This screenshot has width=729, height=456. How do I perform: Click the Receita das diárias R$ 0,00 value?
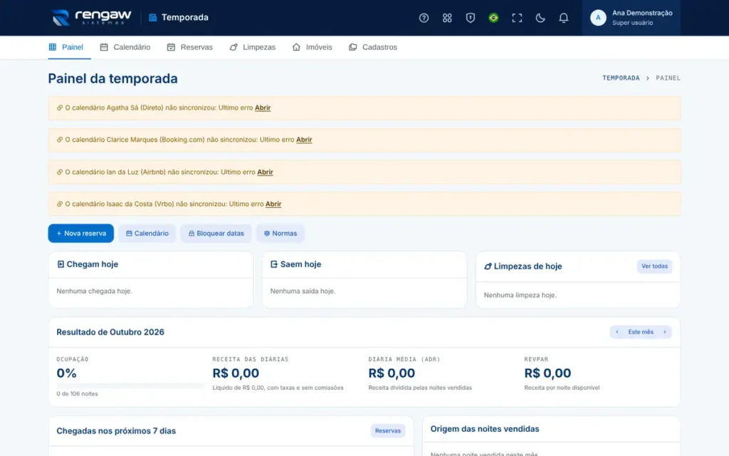point(236,373)
